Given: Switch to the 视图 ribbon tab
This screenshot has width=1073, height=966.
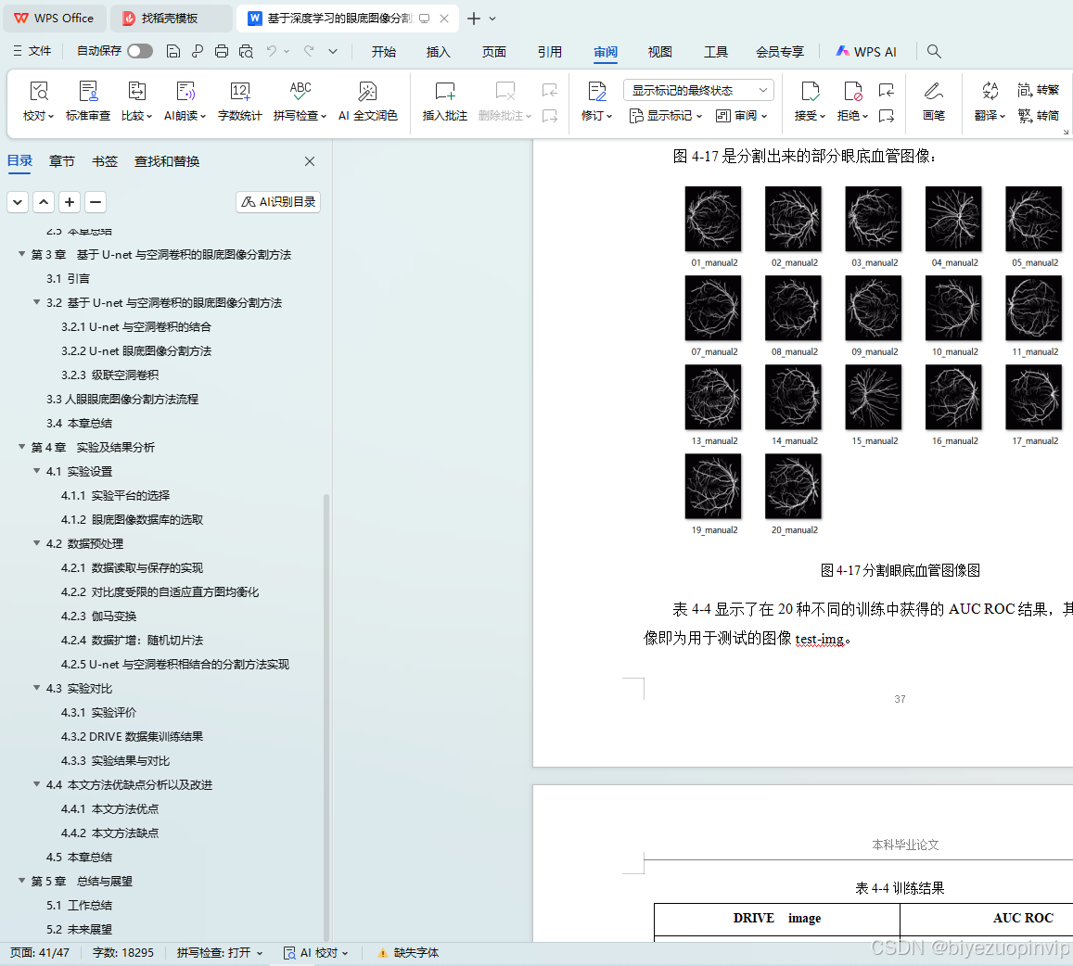Looking at the screenshot, I should 659,52.
